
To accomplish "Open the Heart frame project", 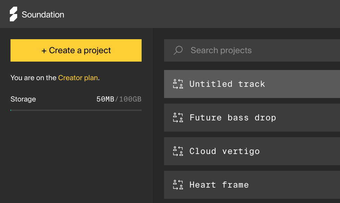I will (x=219, y=185).
